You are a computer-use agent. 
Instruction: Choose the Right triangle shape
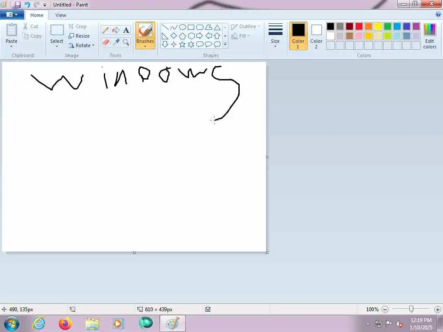coord(165,36)
